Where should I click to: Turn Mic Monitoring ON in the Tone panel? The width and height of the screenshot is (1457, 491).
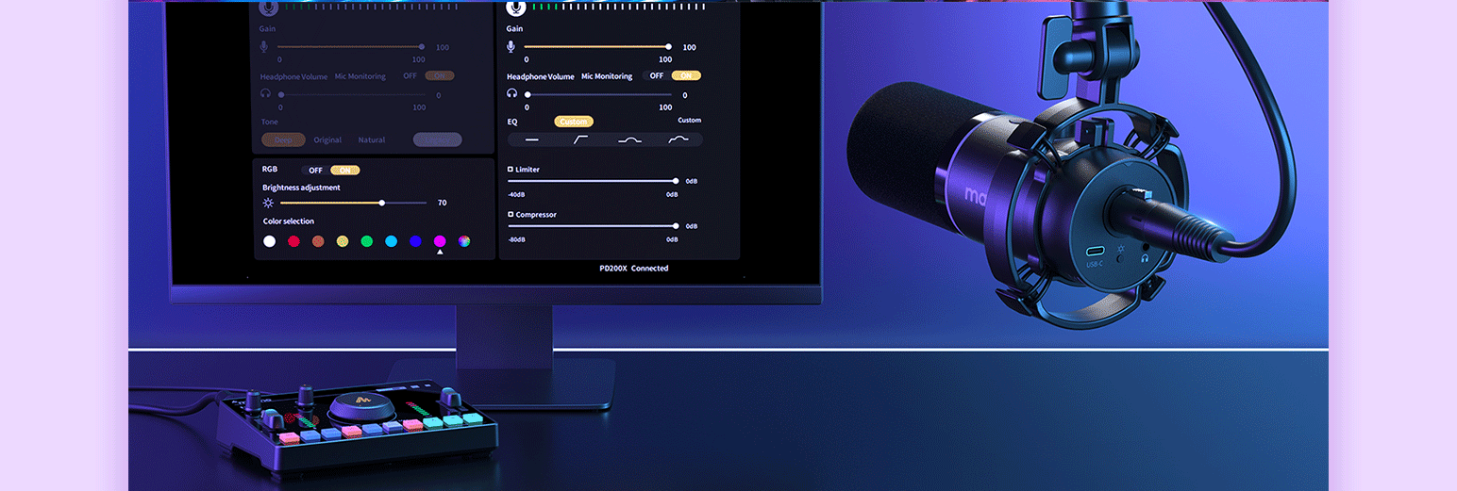pos(440,75)
